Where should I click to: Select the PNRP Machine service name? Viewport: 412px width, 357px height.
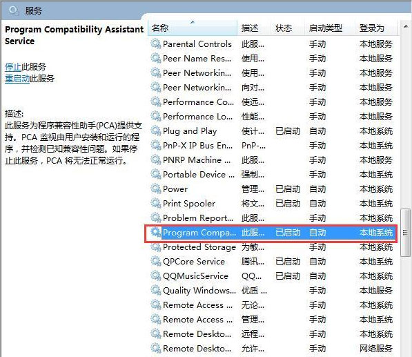coord(197,160)
